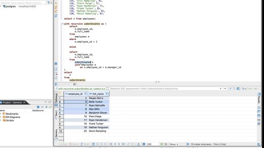Click the export results icon in bottom toolbar

[x=138, y=144]
